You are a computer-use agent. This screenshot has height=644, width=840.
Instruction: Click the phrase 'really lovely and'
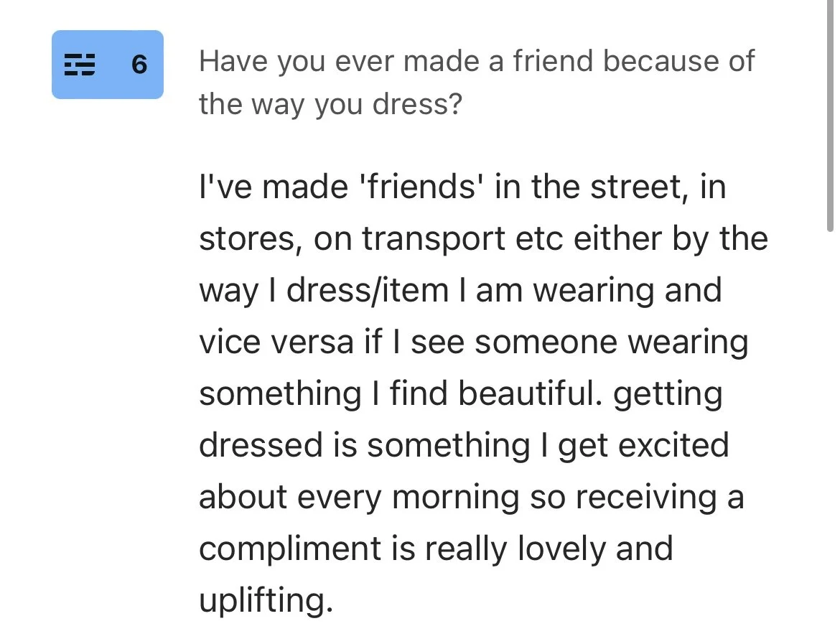pyautogui.click(x=549, y=549)
